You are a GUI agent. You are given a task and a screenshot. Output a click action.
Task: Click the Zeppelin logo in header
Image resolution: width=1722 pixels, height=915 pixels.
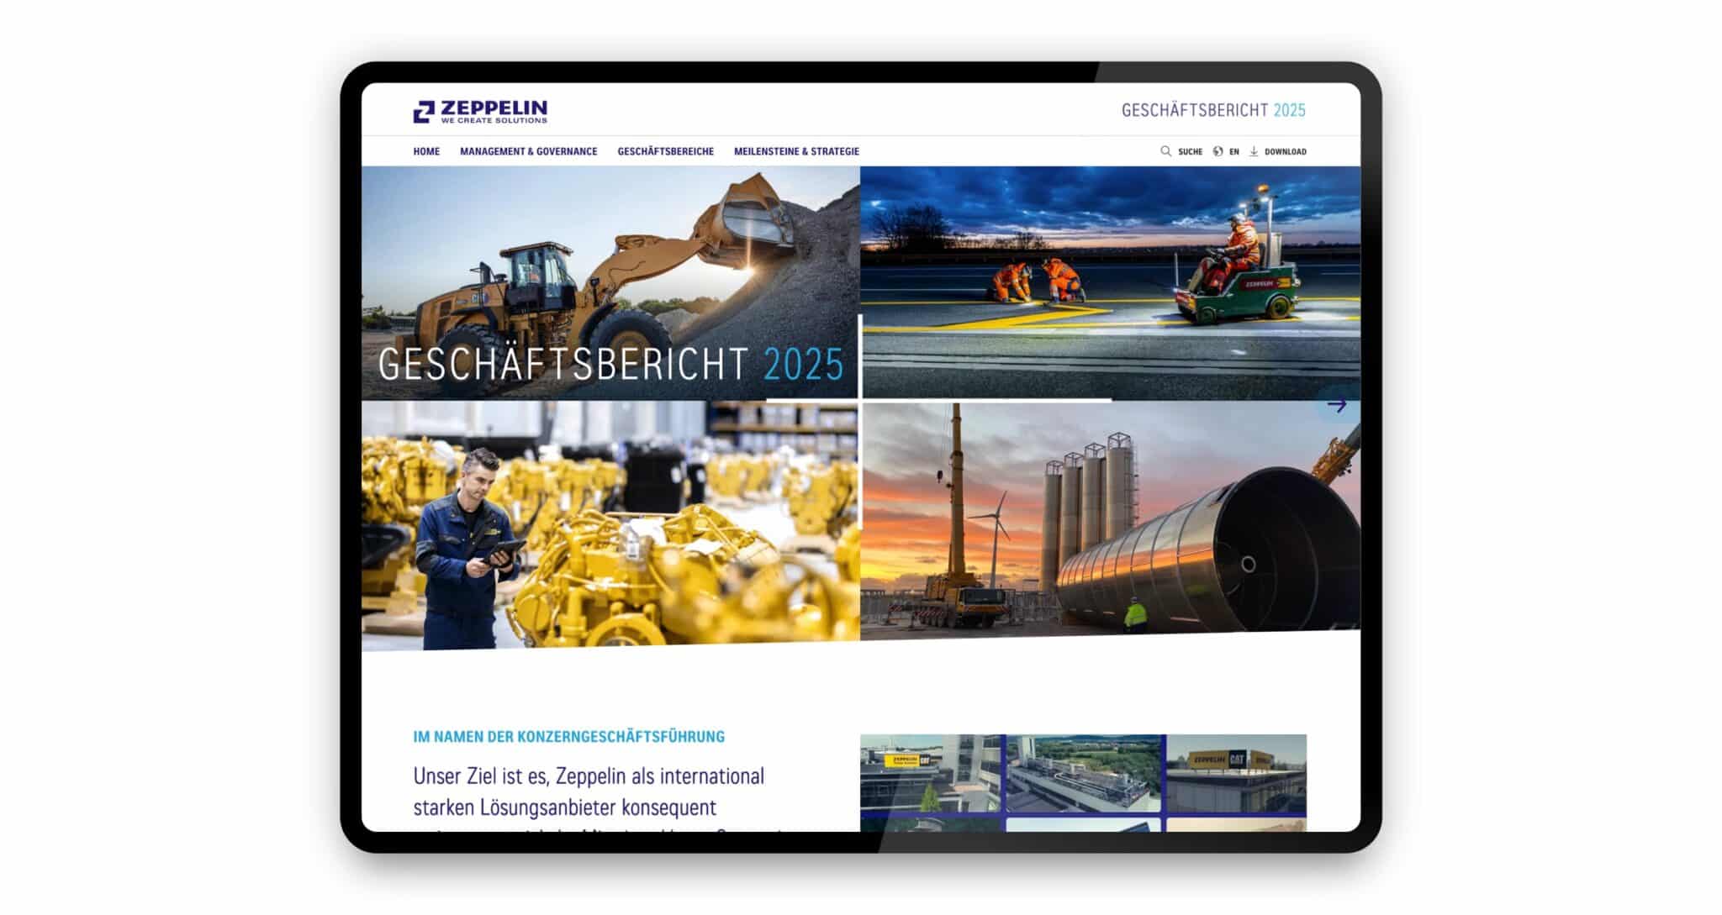pos(480,111)
